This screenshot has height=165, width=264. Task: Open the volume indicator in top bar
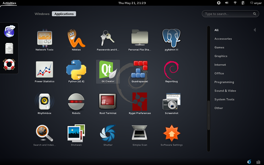226,3
